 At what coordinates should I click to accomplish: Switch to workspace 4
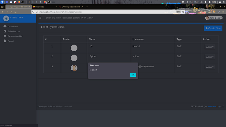40,2
